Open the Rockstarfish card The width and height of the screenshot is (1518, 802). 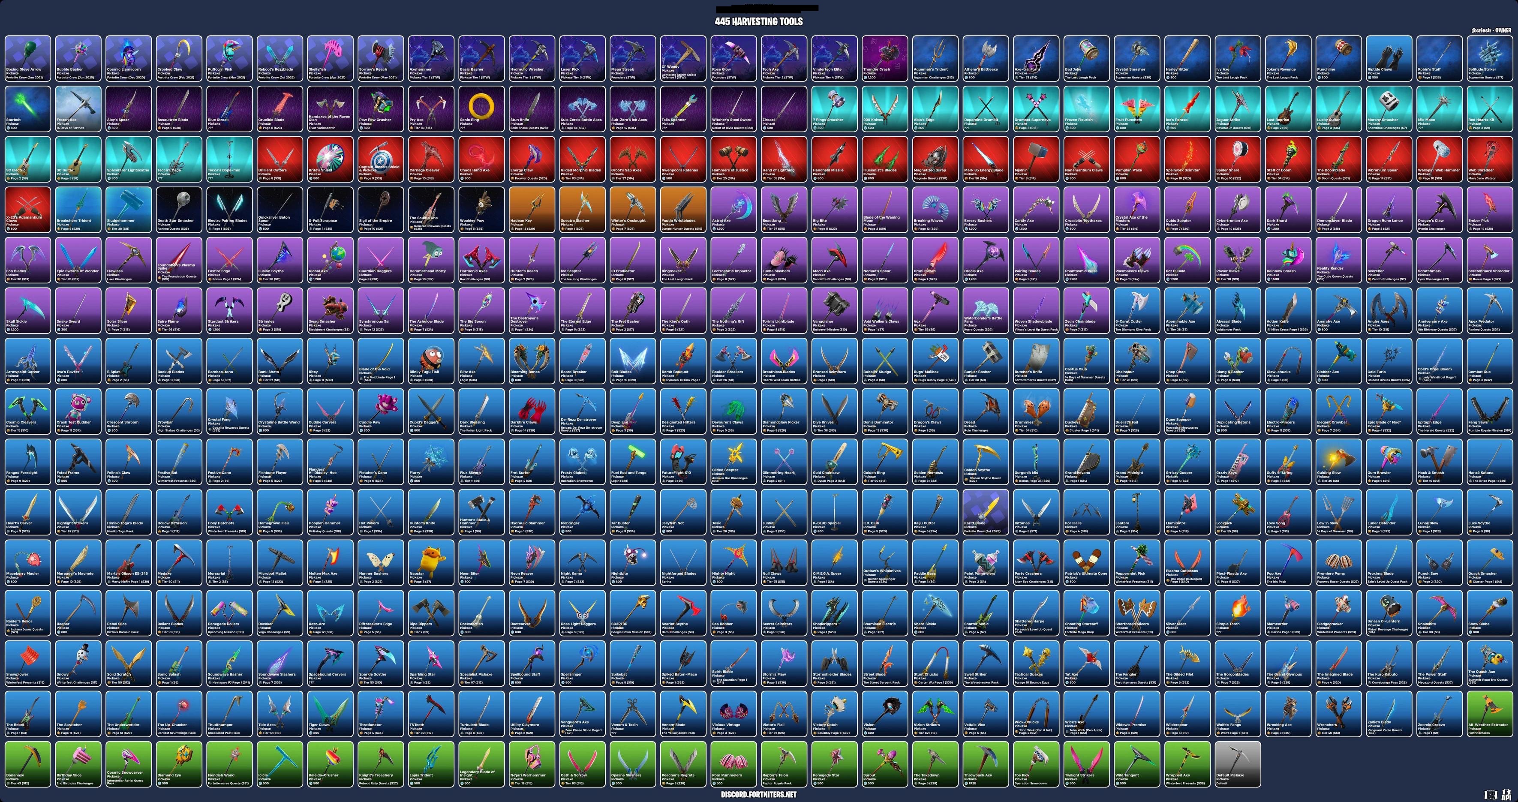pos(481,613)
